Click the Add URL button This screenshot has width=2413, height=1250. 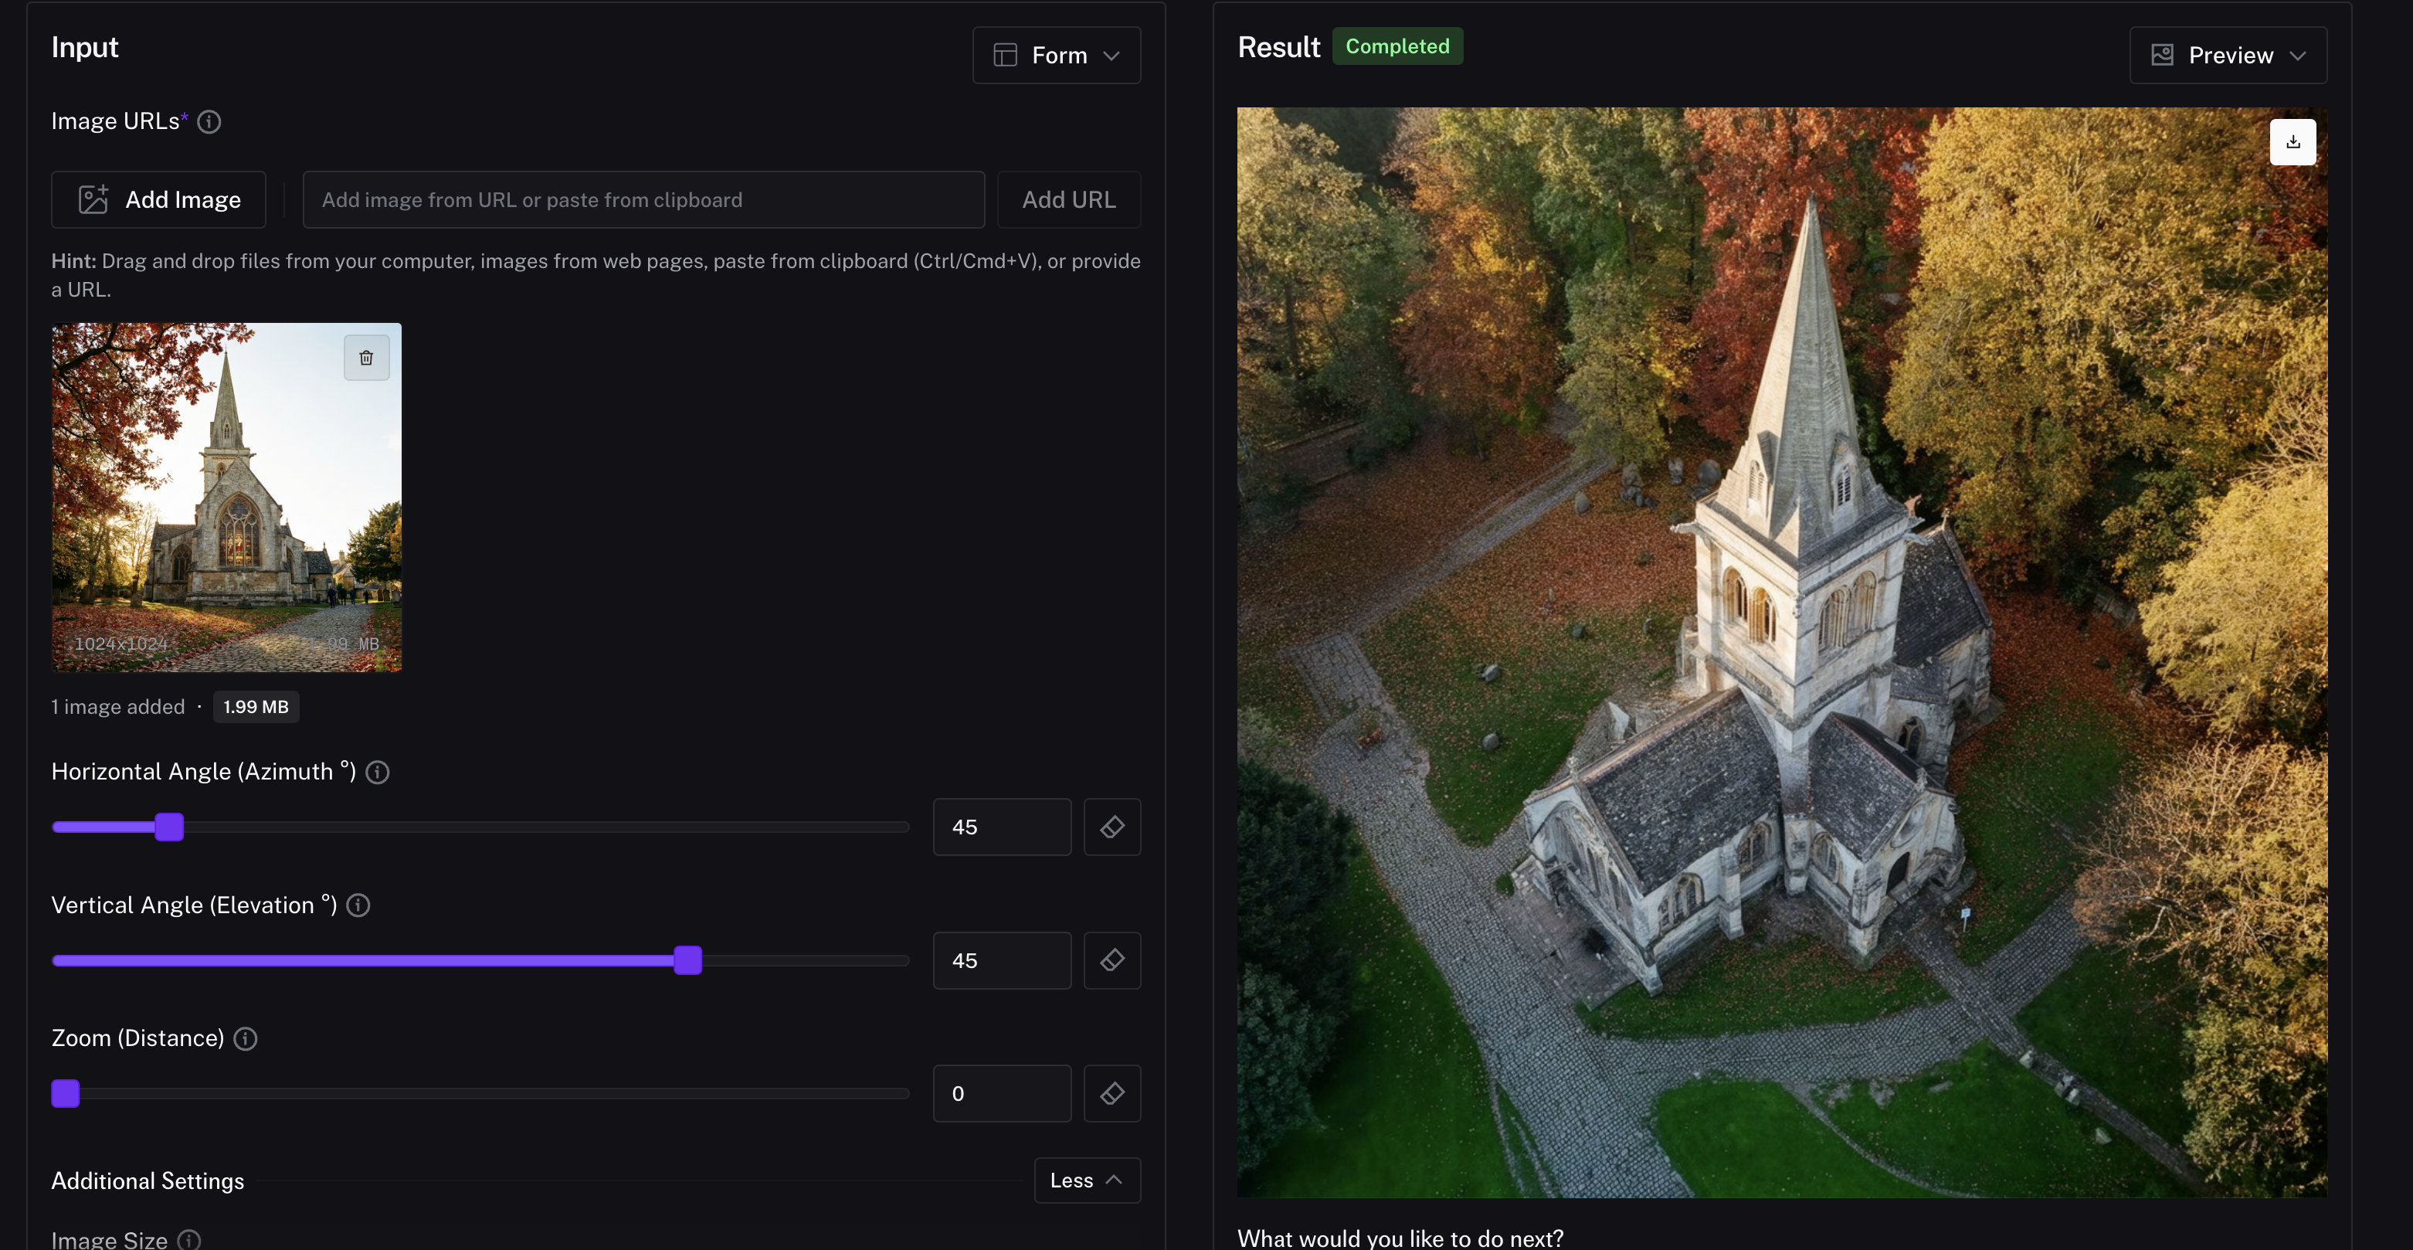point(1069,199)
